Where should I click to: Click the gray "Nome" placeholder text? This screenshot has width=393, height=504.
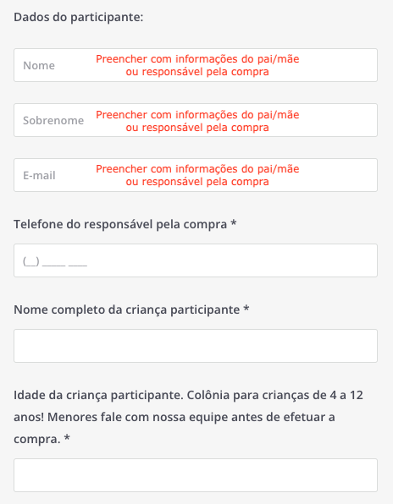click(x=39, y=66)
